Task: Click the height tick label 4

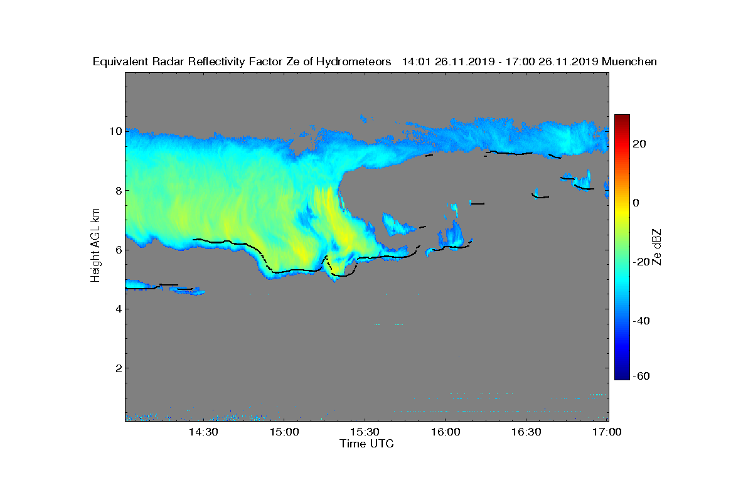Action: (x=118, y=309)
